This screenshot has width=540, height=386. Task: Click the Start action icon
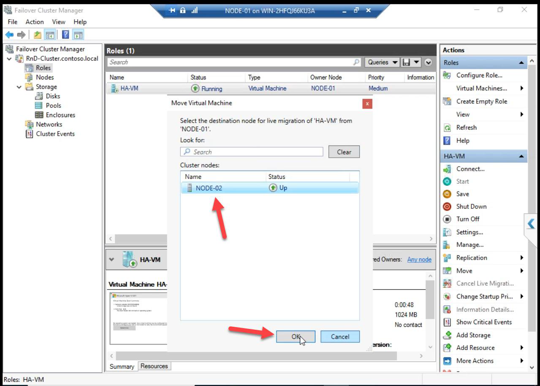point(447,181)
